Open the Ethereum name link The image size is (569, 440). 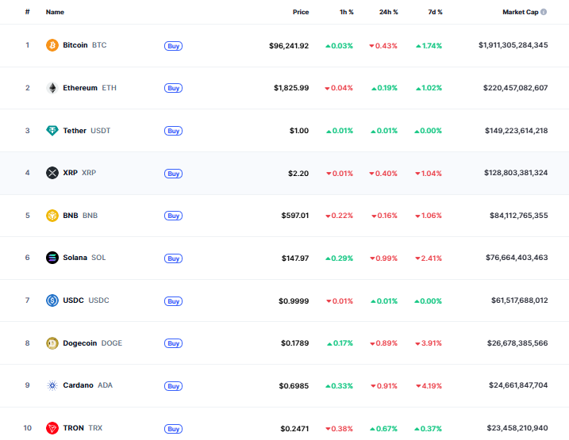click(x=80, y=88)
